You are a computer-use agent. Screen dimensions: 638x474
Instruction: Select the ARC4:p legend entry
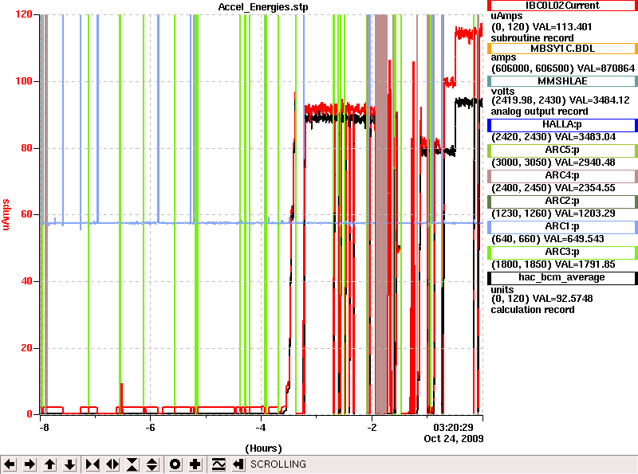562,176
